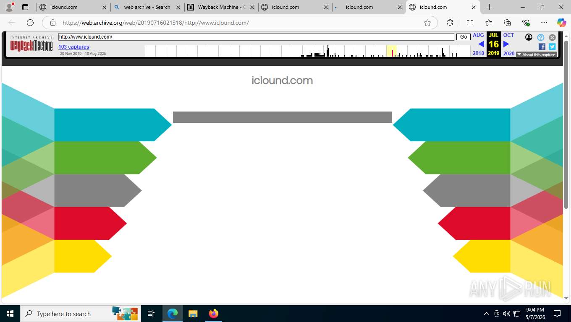
Task: Go to previous capture blue arrow
Action: 481,44
